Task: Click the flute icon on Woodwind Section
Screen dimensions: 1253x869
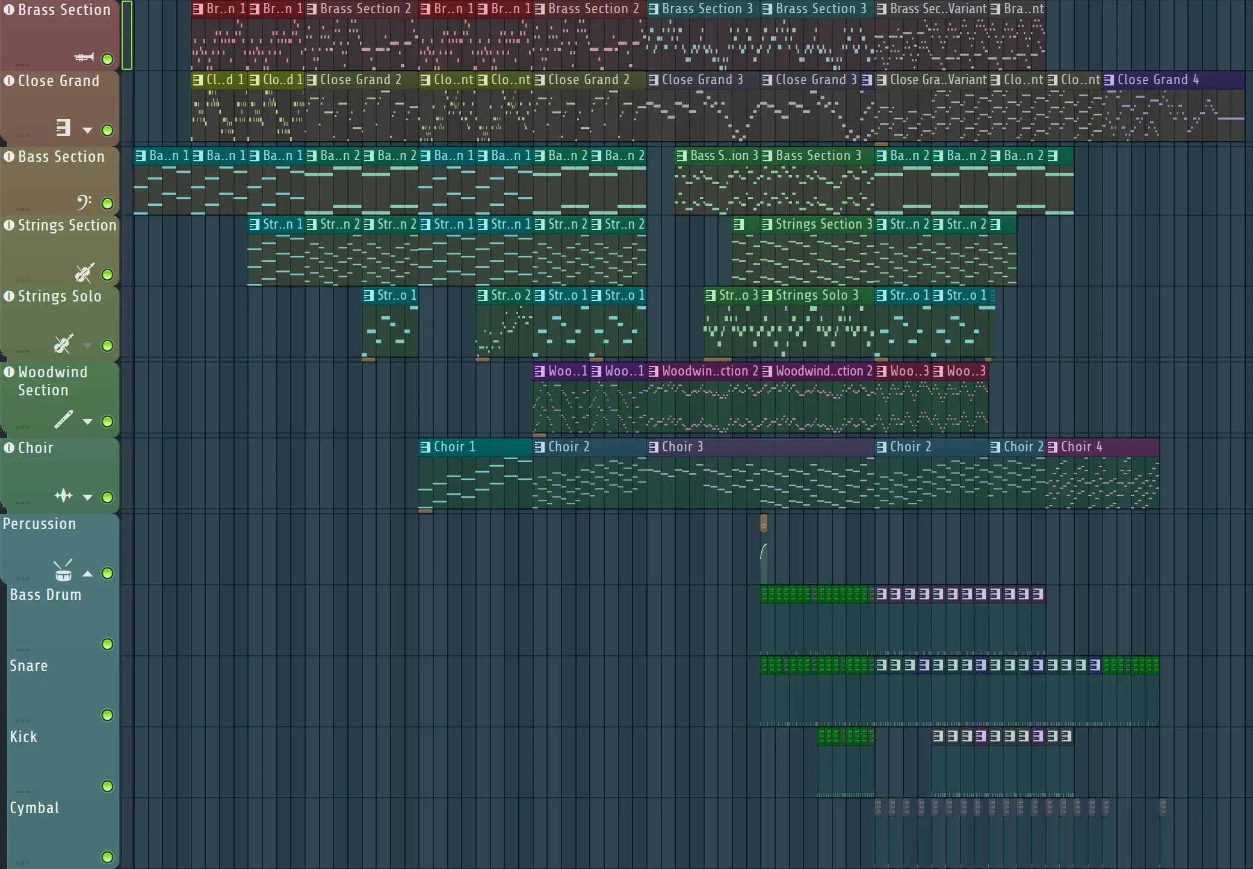Action: pos(63,419)
